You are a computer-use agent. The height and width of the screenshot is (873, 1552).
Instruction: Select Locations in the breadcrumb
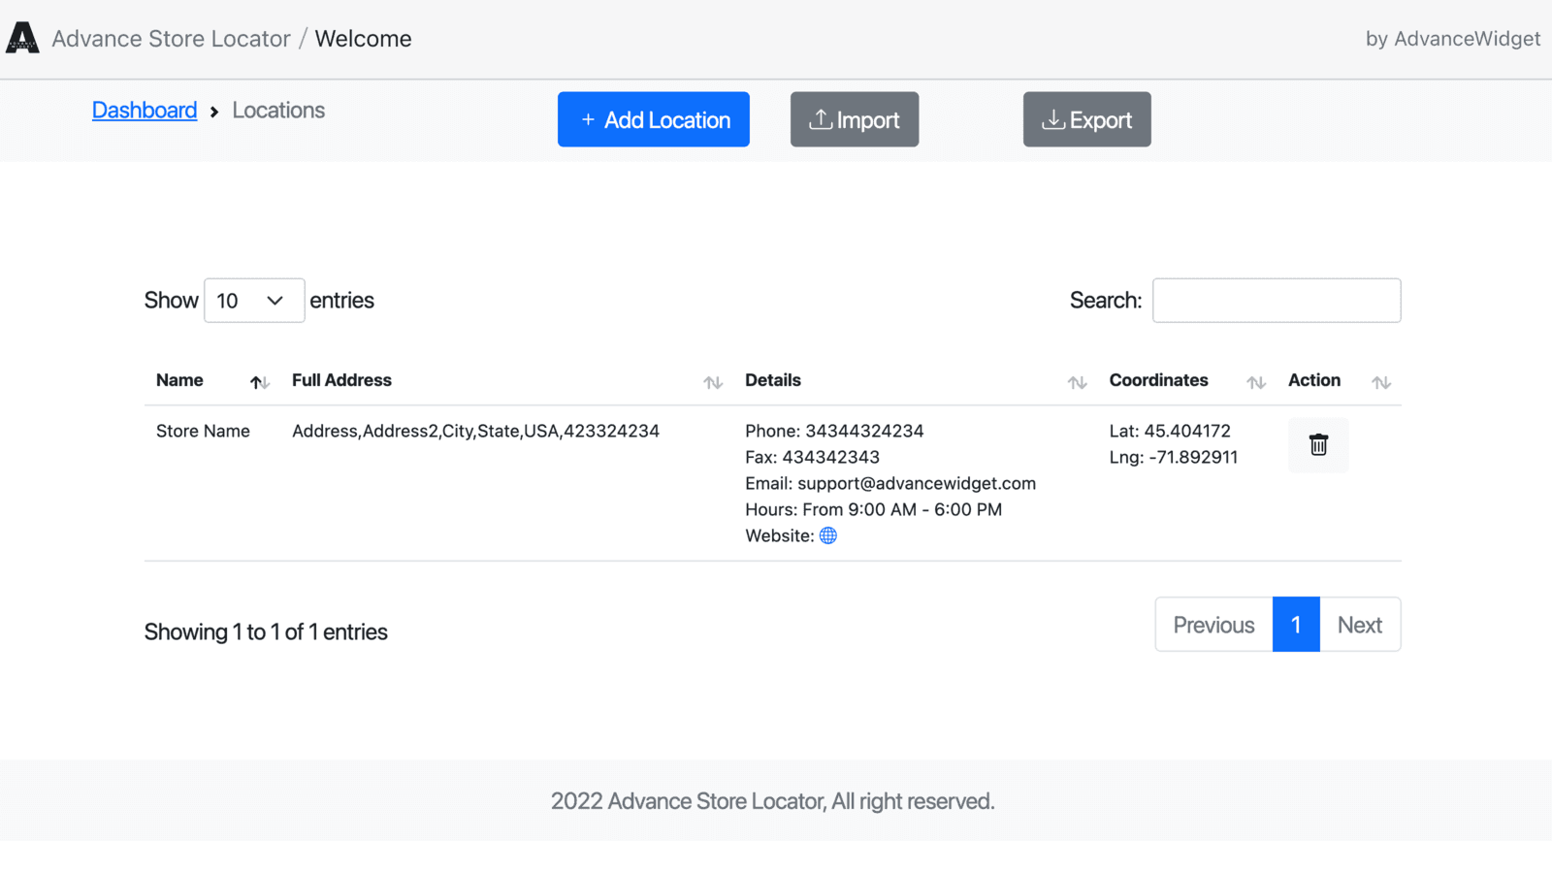(x=278, y=110)
